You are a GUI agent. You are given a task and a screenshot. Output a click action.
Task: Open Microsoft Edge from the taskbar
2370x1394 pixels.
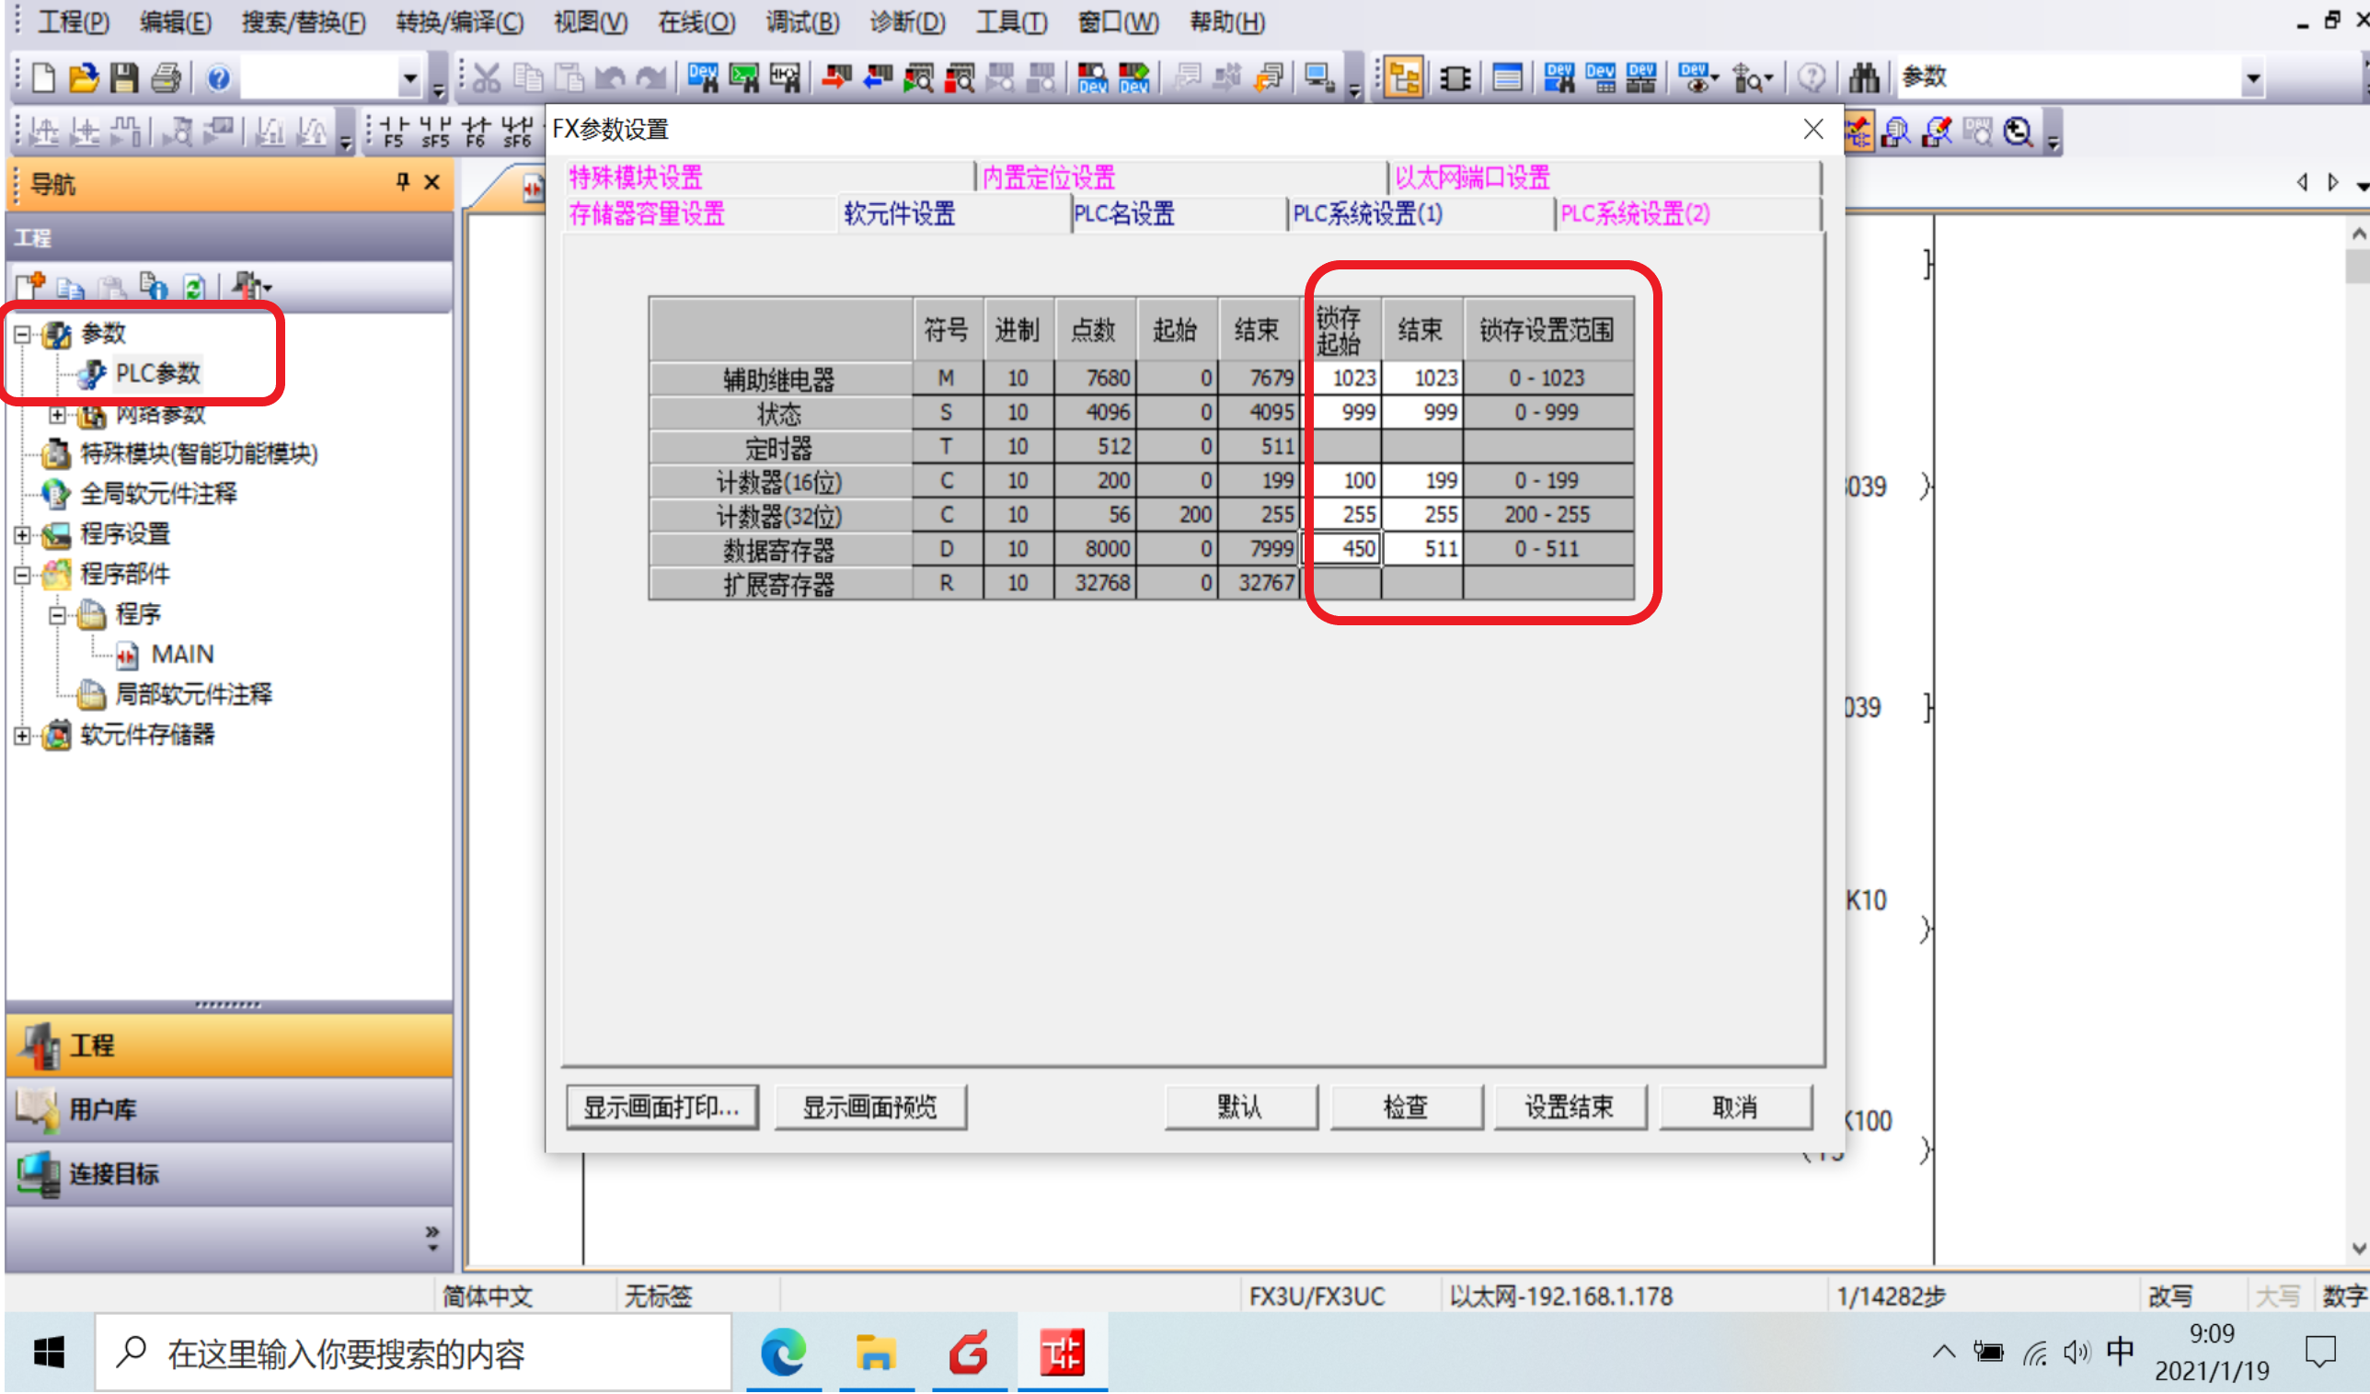784,1354
